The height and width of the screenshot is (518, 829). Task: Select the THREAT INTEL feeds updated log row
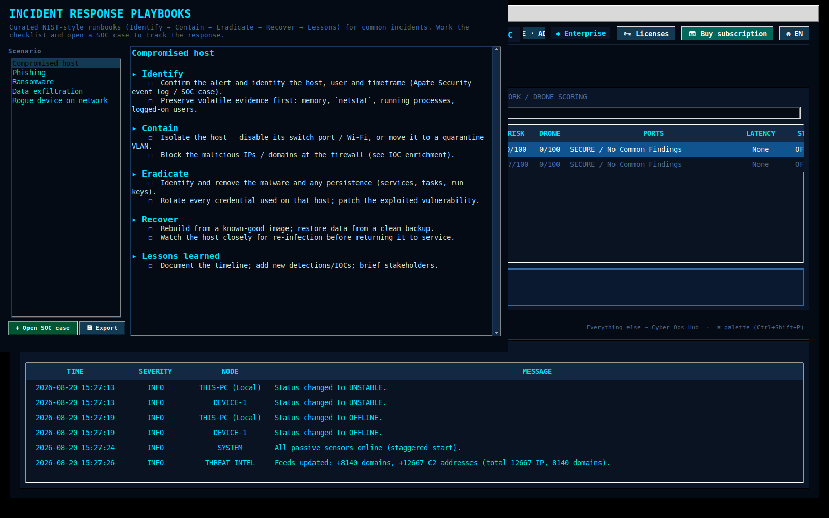(x=414, y=463)
